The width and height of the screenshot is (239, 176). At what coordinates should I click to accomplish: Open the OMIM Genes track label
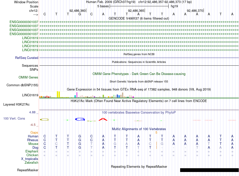28,77
